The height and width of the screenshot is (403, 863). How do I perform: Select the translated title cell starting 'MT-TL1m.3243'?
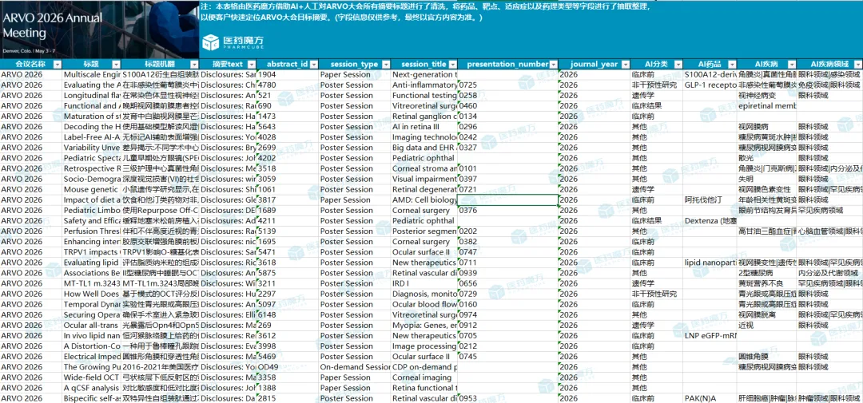click(x=160, y=283)
